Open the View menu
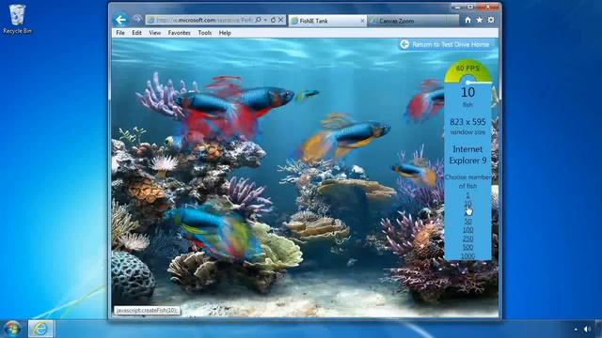 [x=154, y=33]
